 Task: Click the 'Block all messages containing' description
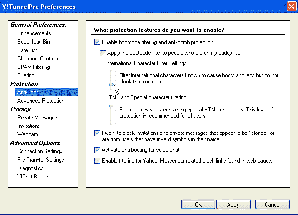(196, 112)
